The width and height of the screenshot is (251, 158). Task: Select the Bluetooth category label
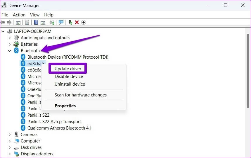coord(30,51)
